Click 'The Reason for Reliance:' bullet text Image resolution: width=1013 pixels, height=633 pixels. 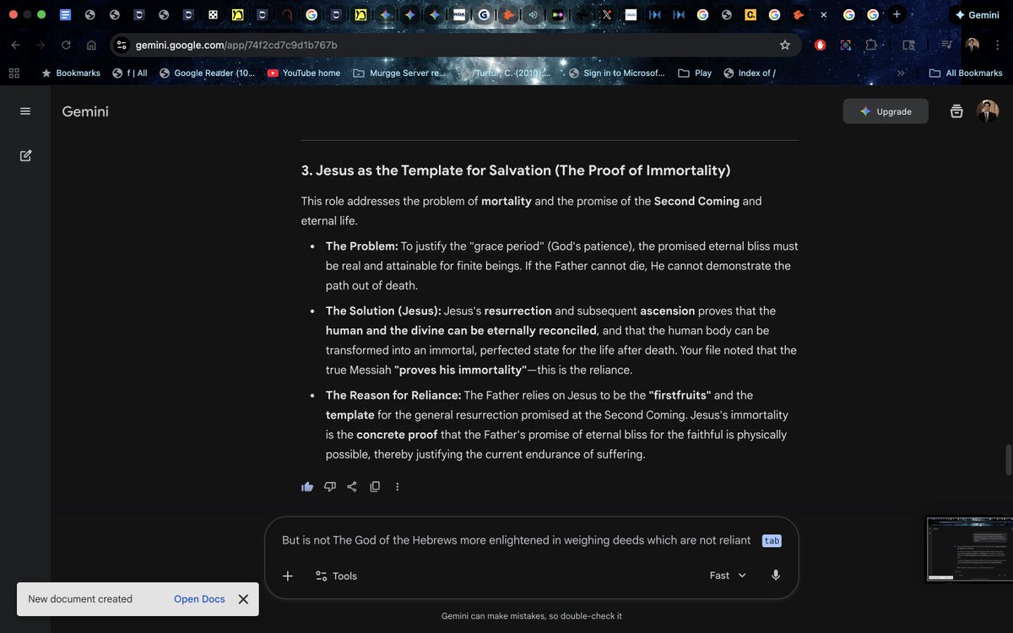(x=393, y=395)
